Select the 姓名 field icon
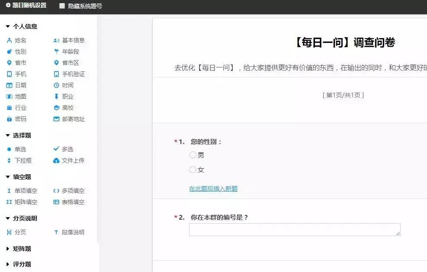Image resolution: width=427 pixels, height=272 pixels. click(x=9, y=40)
